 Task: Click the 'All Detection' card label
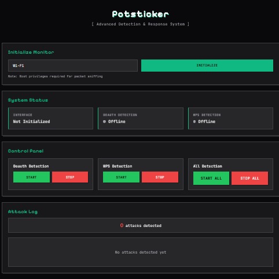(x=208, y=166)
